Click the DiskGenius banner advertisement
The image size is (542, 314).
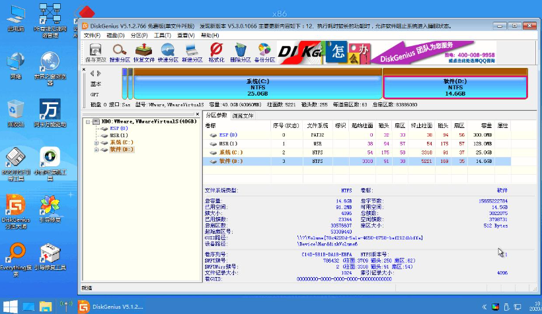(387, 53)
